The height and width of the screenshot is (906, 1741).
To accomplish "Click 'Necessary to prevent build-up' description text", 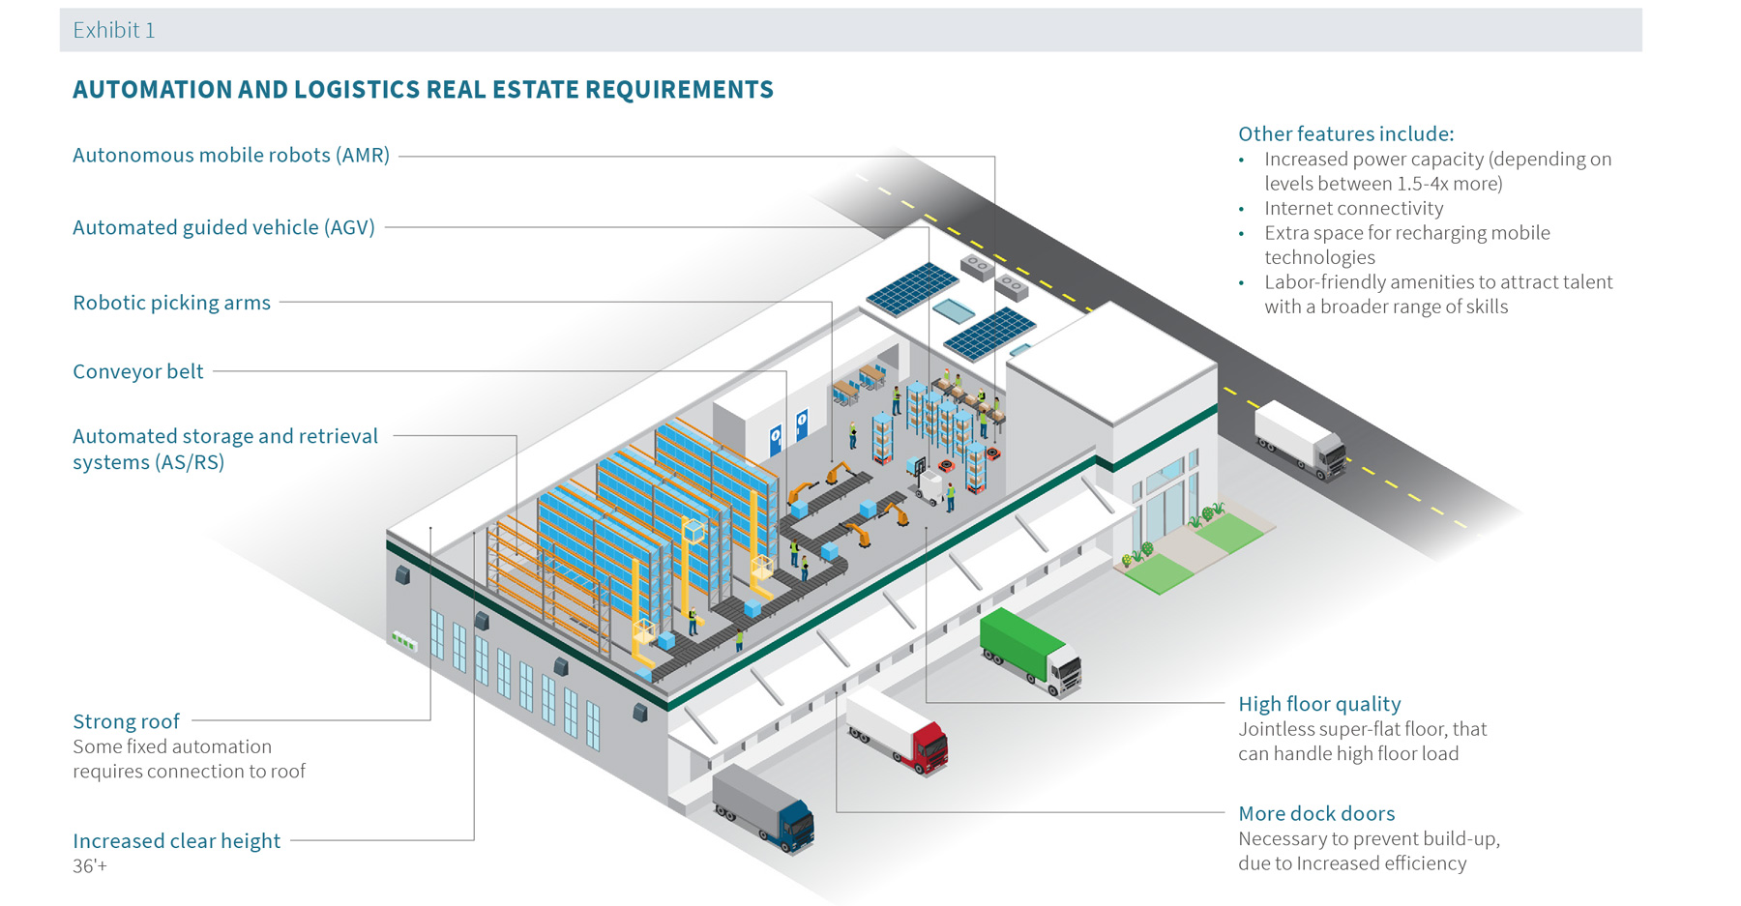I will click(x=1369, y=851).
